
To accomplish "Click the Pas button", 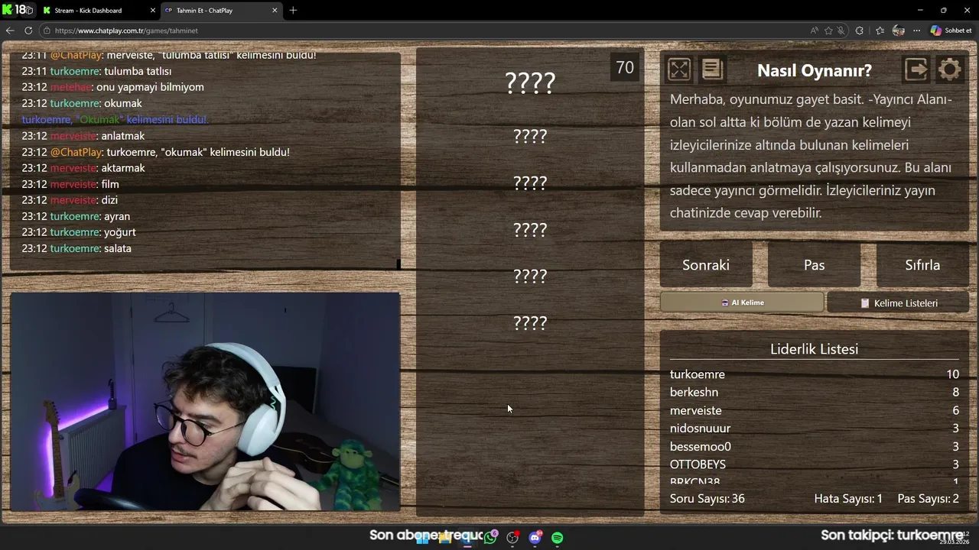I will pyautogui.click(x=815, y=265).
